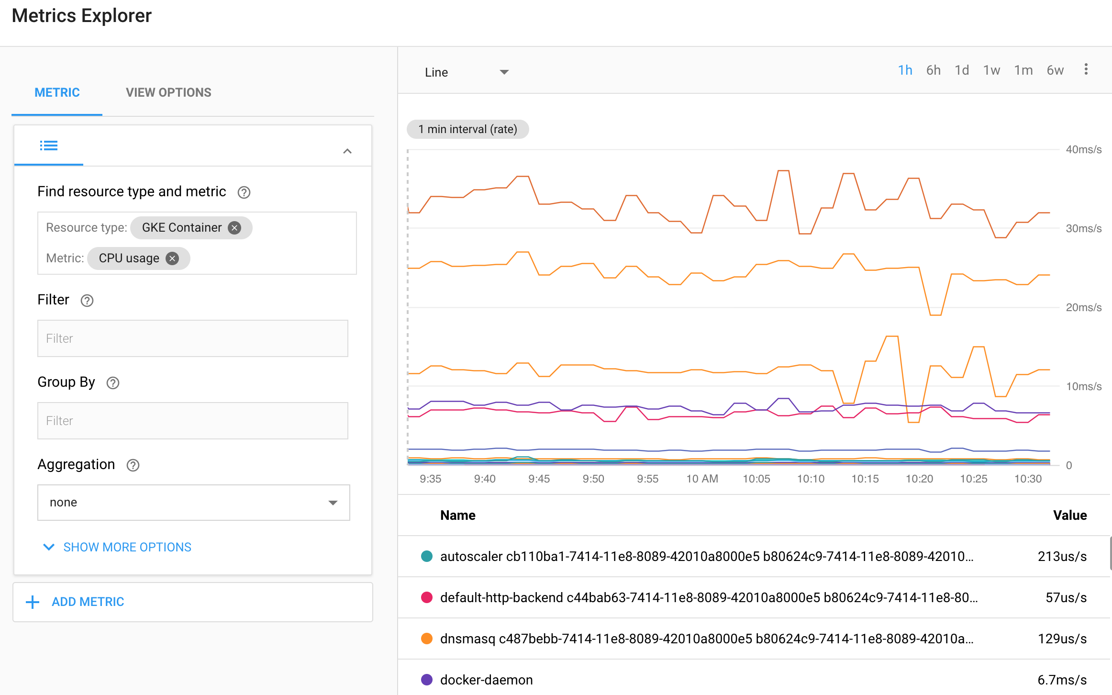Set time range to 6h

click(x=933, y=70)
